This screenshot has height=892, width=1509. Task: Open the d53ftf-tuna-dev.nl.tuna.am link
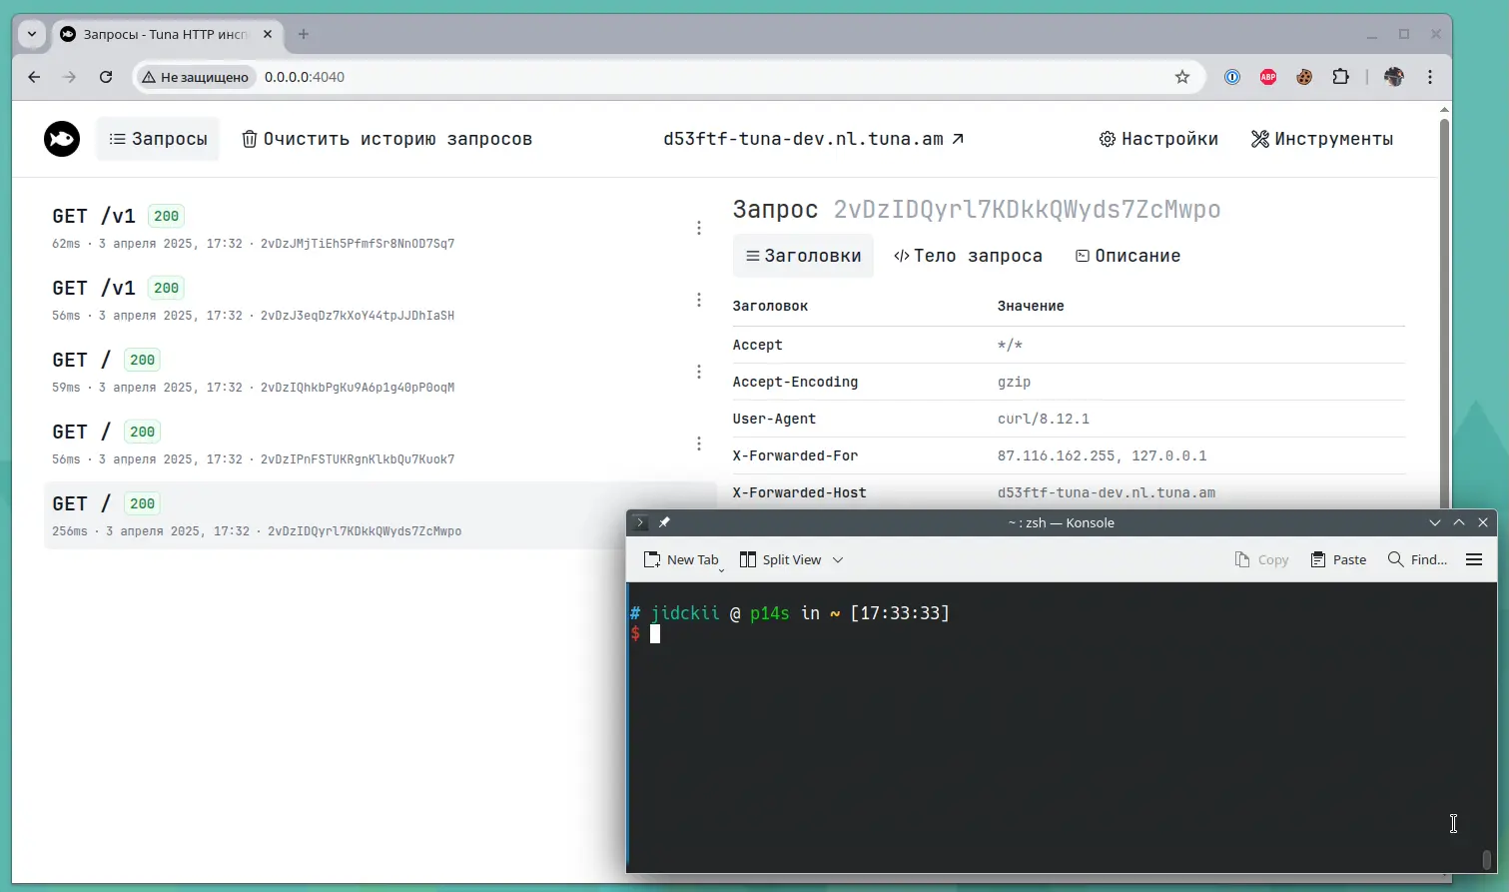[x=811, y=139]
